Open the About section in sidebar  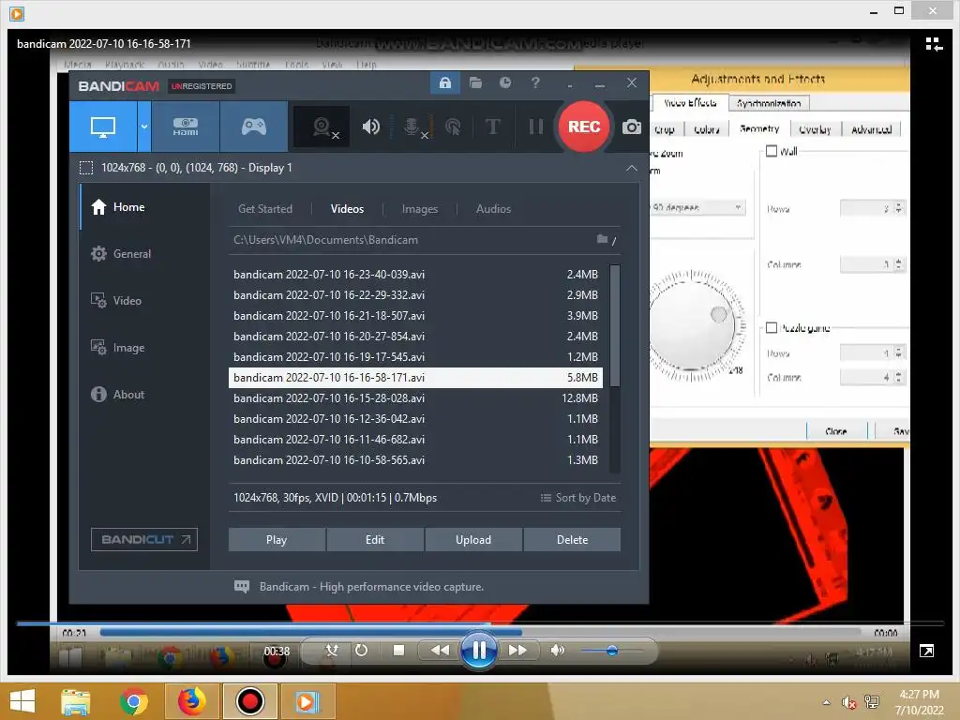(144, 395)
